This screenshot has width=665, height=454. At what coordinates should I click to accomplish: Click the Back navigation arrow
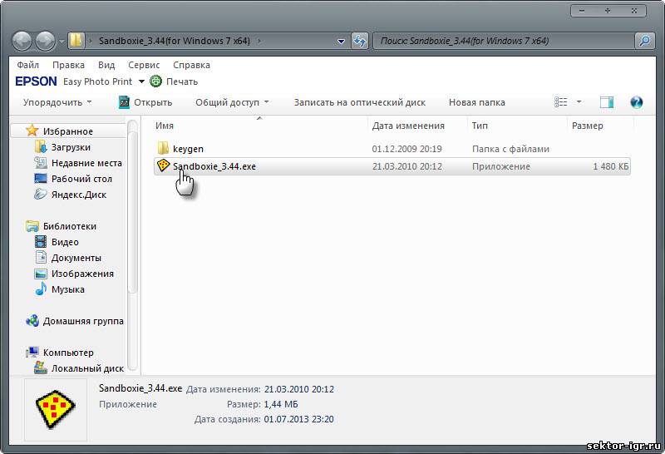(22, 41)
